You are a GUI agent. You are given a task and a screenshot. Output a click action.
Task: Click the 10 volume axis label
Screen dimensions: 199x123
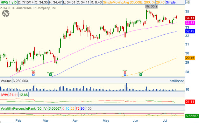pyautogui.click(x=187, y=89)
